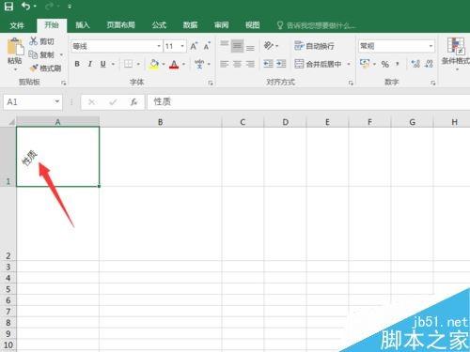The height and width of the screenshot is (352, 470).
Task: Click the 复制 copy button
Action: (41, 54)
